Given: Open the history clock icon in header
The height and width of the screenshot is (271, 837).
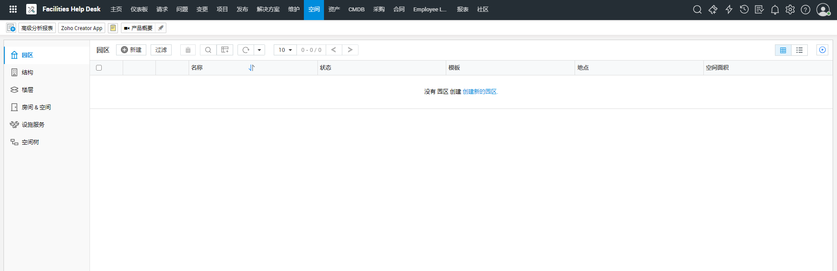Looking at the screenshot, I should [x=744, y=10].
